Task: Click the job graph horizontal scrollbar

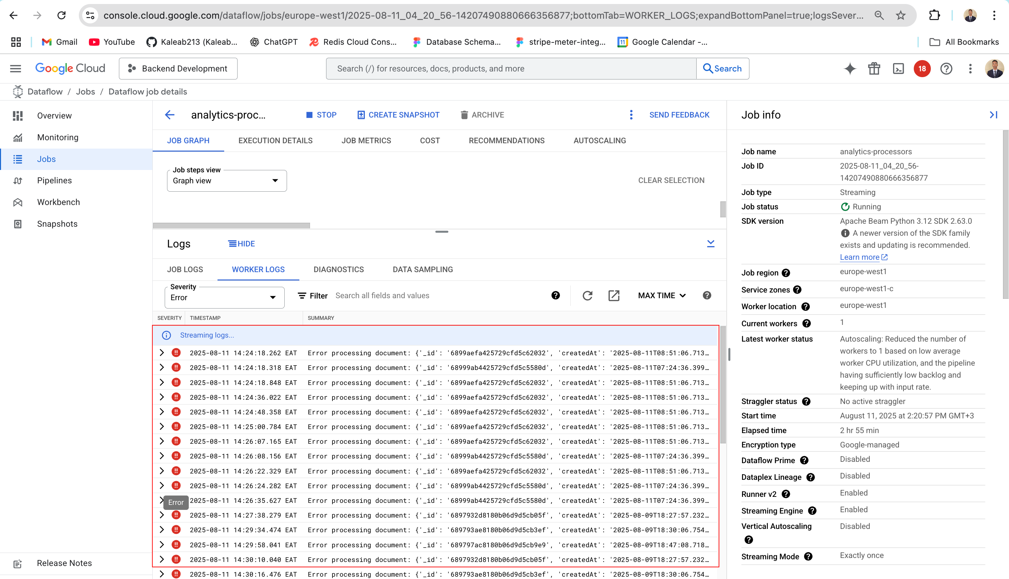Action: (232, 225)
